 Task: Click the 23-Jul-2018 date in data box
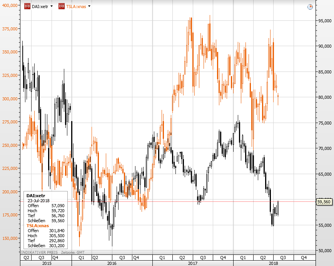pyautogui.click(x=38, y=201)
